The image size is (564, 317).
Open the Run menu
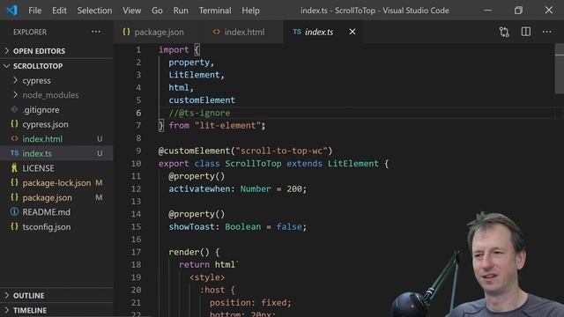pos(181,11)
